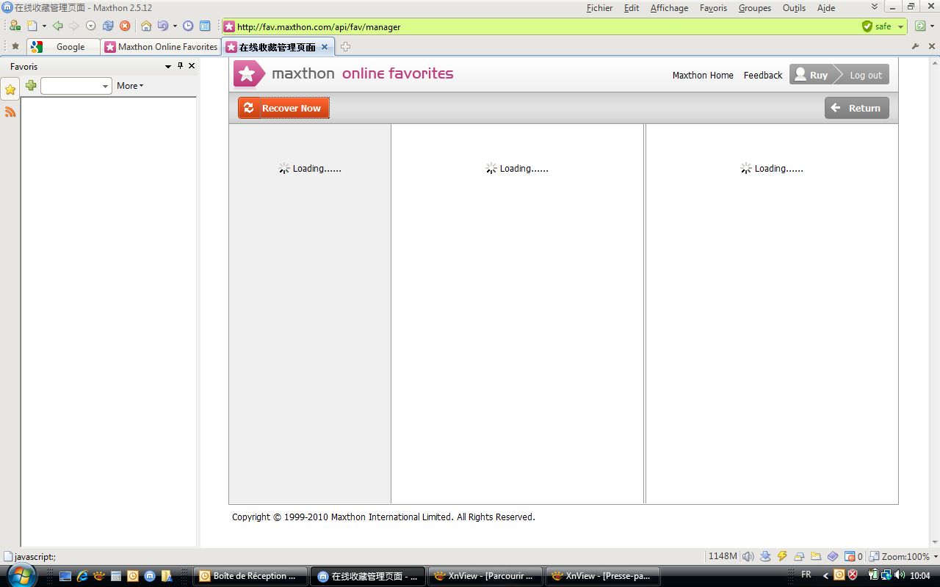The height and width of the screenshot is (587, 940).
Task: Click the new page toolbar icon
Action: 32,26
